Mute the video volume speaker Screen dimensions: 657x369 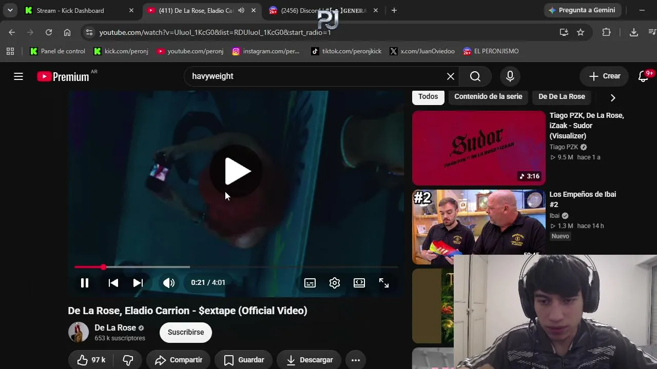point(169,283)
